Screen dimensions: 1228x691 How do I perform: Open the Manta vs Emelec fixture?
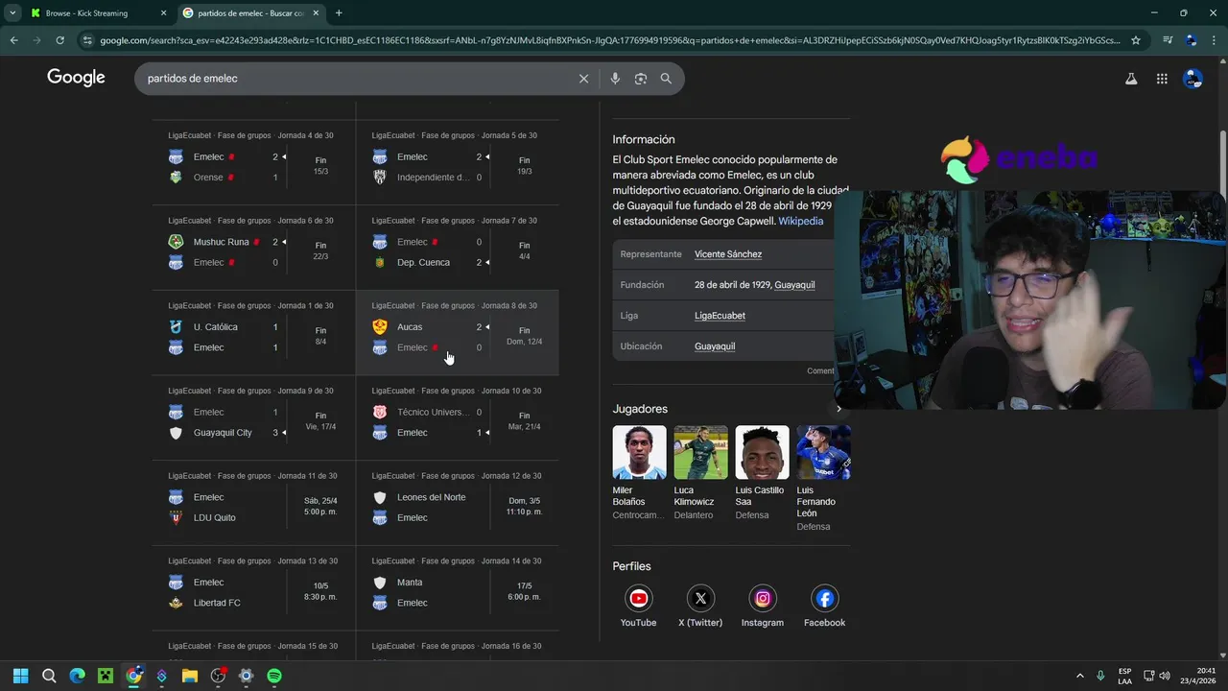[458, 588]
